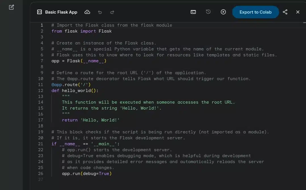This screenshot has width=306, height=190.
Task: Undo the last code edit
Action: coord(100,12)
